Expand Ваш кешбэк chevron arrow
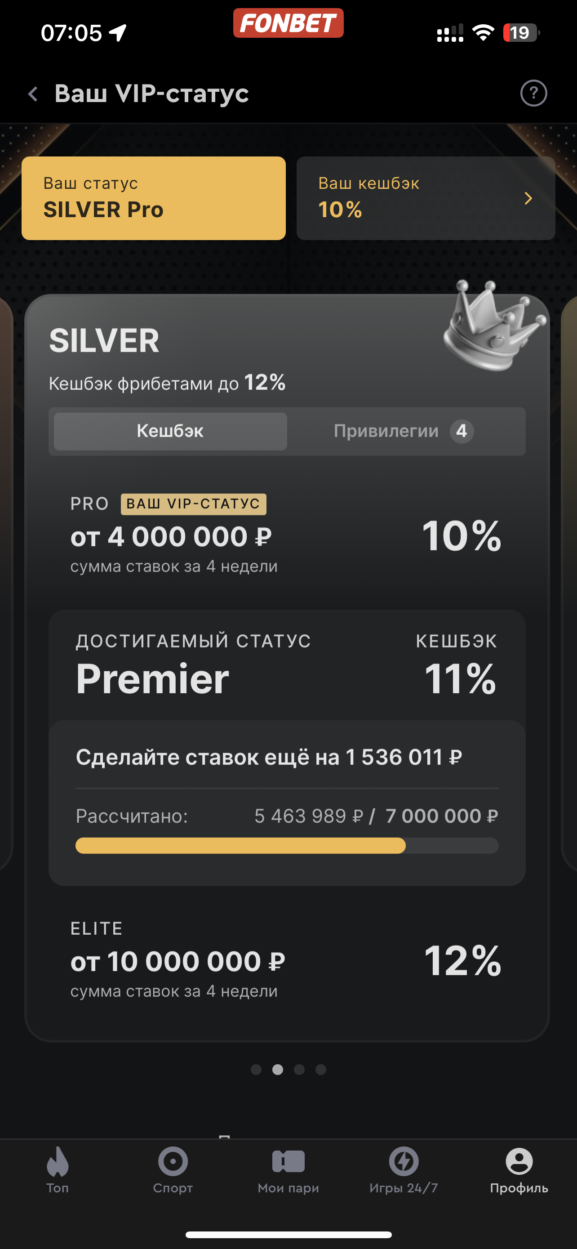The width and height of the screenshot is (577, 1249). pos(528,198)
